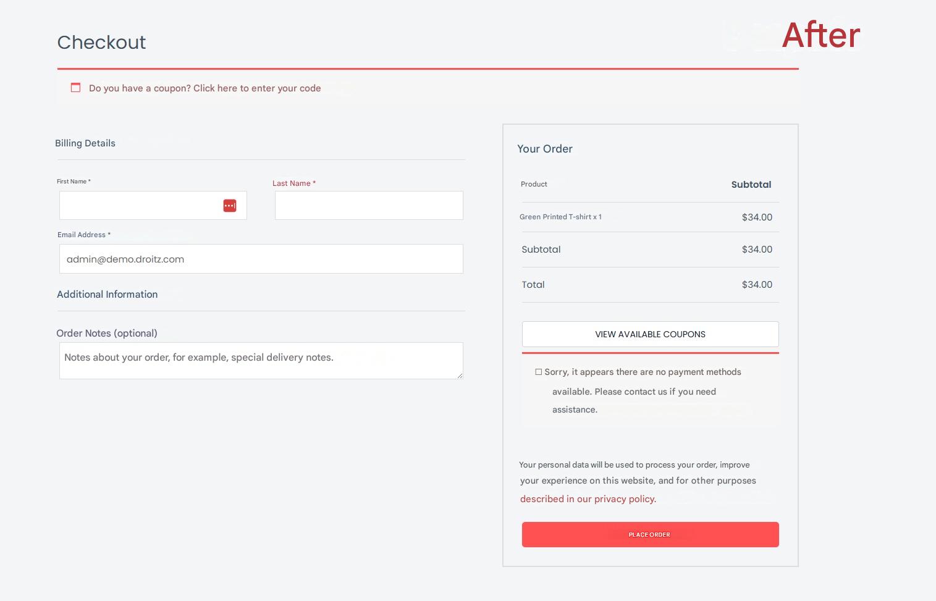Click the Email Address field
This screenshot has height=601, width=936.
point(261,259)
